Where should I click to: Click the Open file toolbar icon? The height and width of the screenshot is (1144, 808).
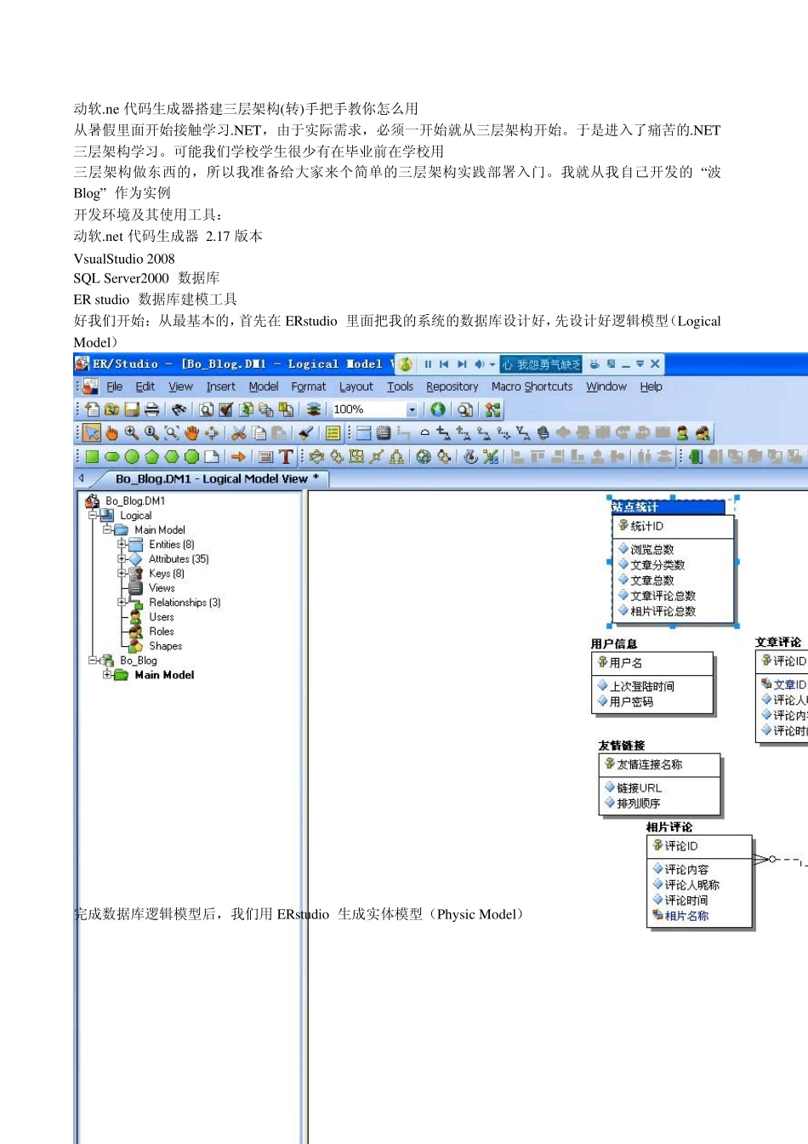(x=112, y=409)
